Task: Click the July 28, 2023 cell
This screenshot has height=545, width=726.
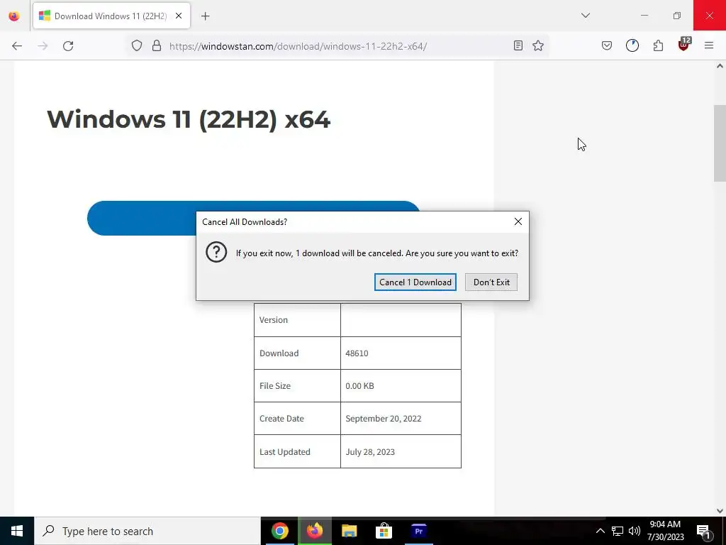Action: (x=401, y=451)
